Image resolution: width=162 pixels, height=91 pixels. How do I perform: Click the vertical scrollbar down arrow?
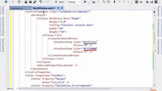pyautogui.click(x=154, y=85)
